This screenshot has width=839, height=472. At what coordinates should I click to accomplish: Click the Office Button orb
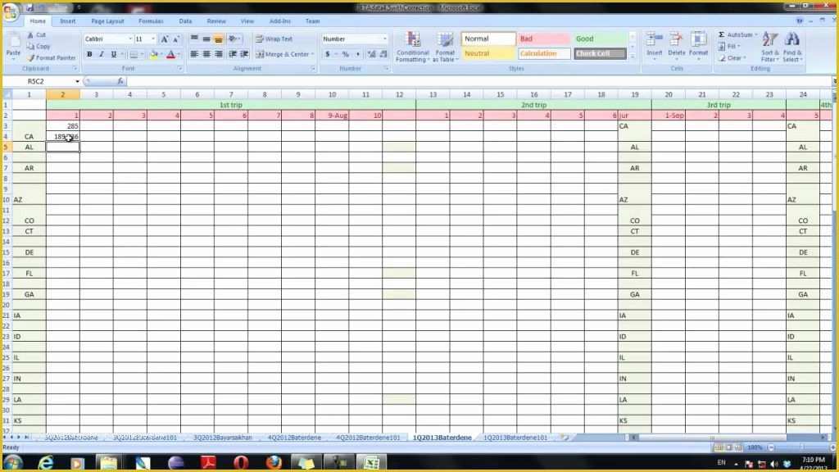coord(10,11)
